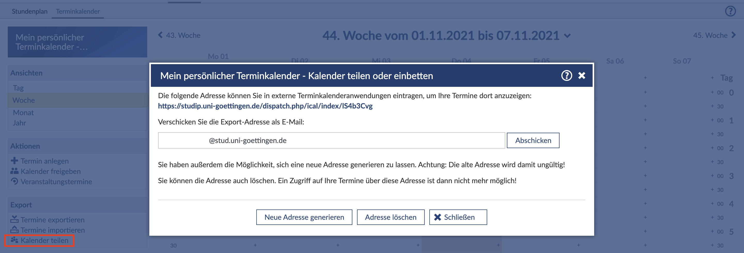The height and width of the screenshot is (253, 744).
Task: Open the Terminkalender tab
Action: [78, 12]
